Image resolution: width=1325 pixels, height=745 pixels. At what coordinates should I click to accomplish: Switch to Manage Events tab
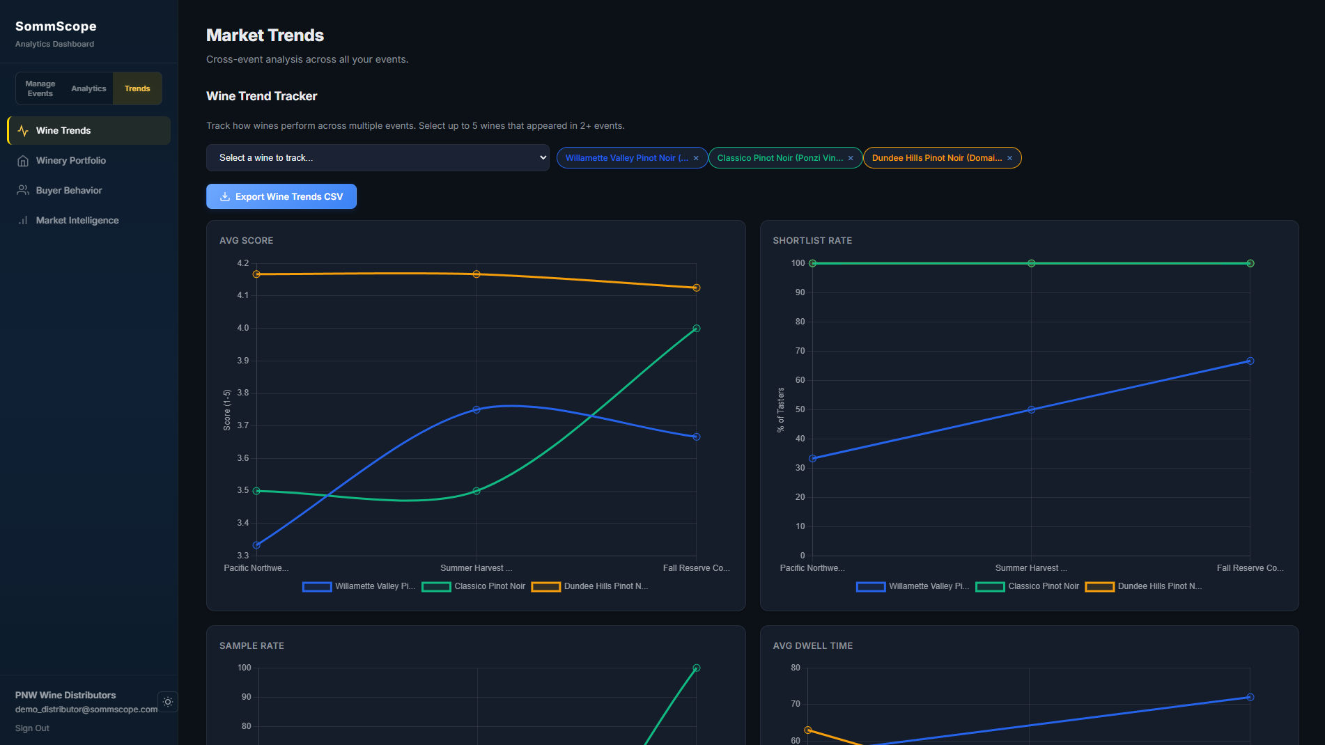(x=40, y=88)
